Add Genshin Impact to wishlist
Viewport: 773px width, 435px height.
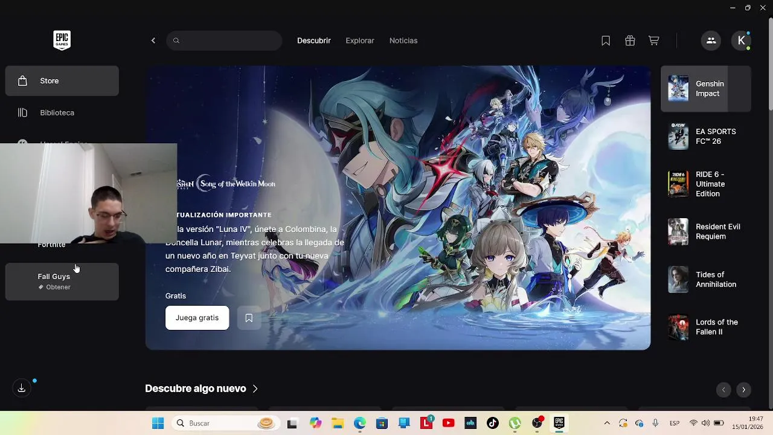click(249, 318)
